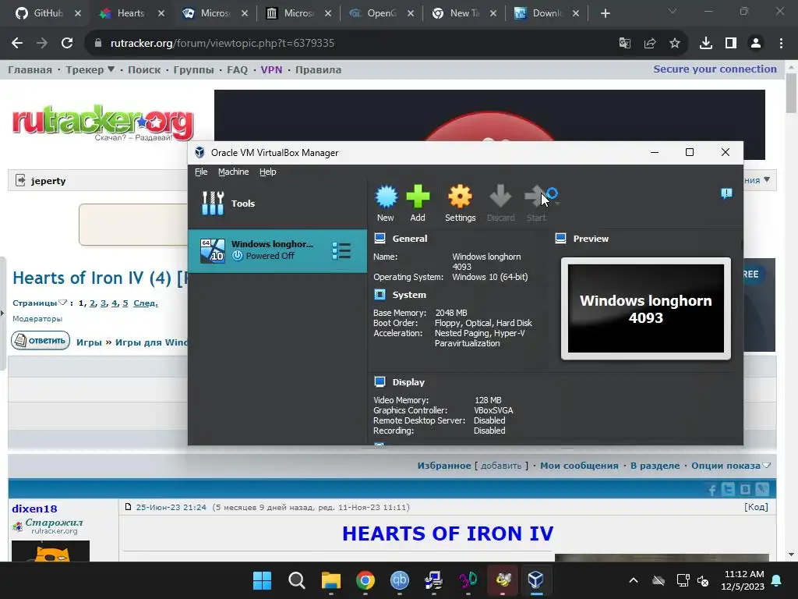Open Chrome profile avatar icon
Screen dimensions: 798x599
tap(756, 44)
